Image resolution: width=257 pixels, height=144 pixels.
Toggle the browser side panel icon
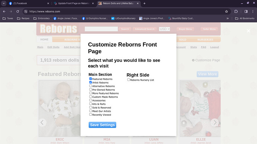tap(246, 12)
